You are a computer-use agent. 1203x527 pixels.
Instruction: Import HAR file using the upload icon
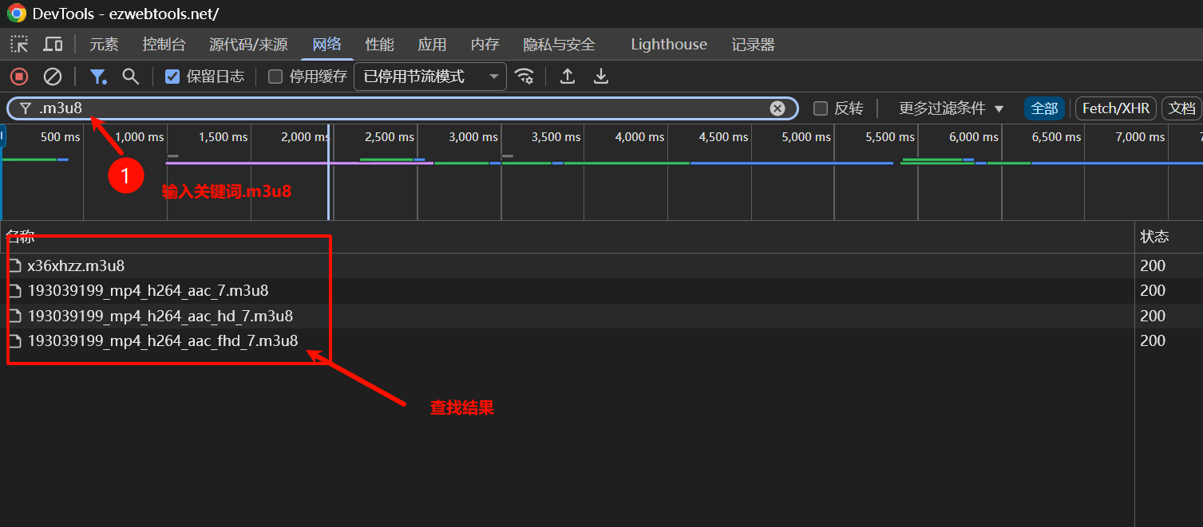567,76
